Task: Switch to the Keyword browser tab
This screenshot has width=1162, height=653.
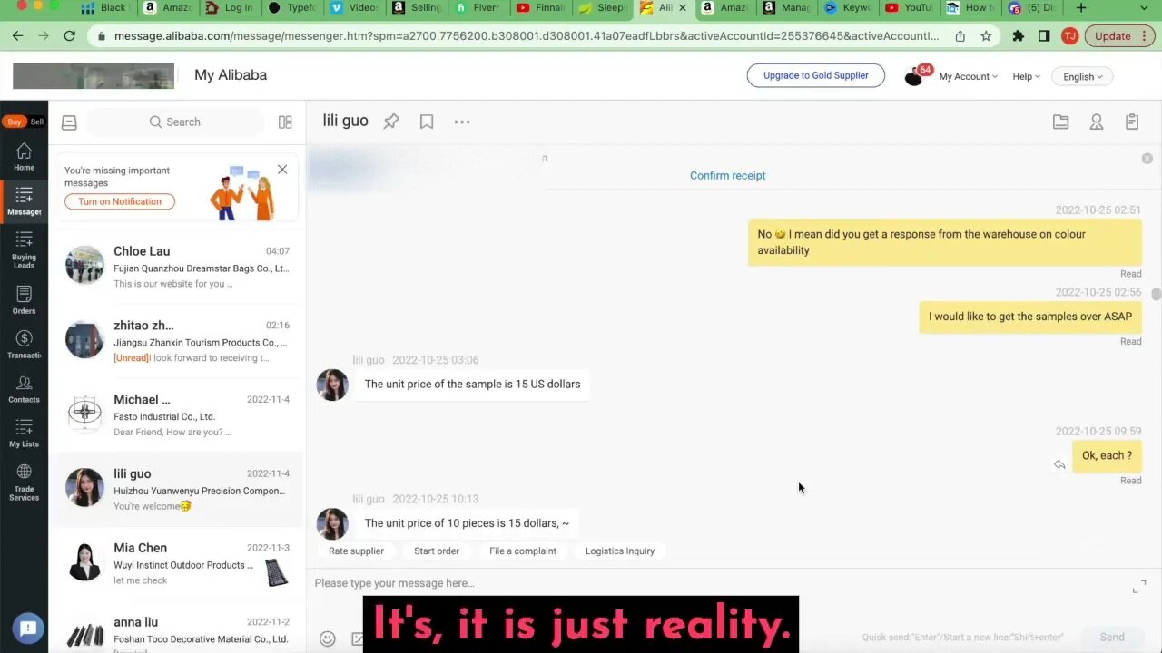Action: [x=847, y=8]
